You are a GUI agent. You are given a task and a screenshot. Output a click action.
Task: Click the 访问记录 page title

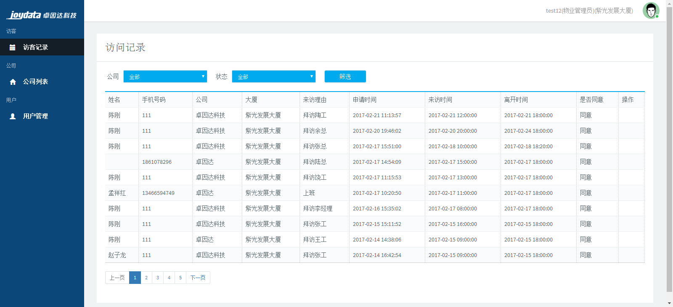[x=125, y=47]
